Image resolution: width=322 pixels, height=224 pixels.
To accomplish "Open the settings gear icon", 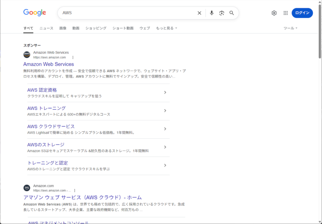I will click(x=274, y=13).
